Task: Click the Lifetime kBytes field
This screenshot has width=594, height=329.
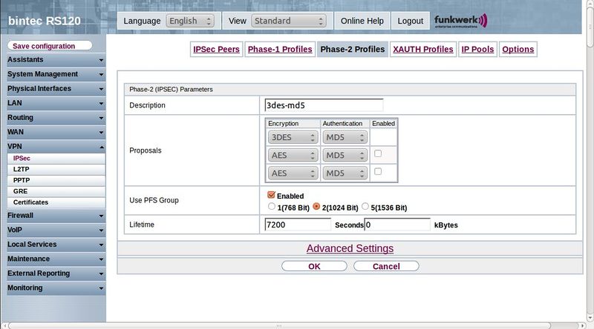Action: (x=397, y=225)
